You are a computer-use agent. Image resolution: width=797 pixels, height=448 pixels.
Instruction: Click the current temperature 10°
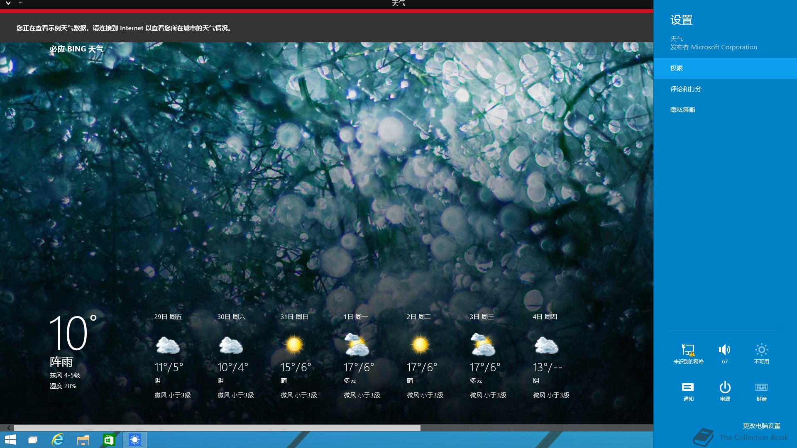click(73, 332)
